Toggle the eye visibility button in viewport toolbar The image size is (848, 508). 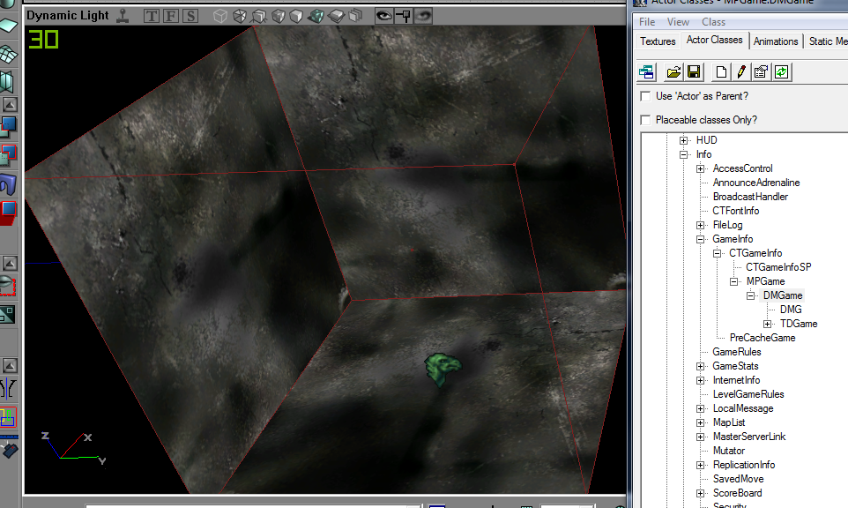(x=384, y=16)
